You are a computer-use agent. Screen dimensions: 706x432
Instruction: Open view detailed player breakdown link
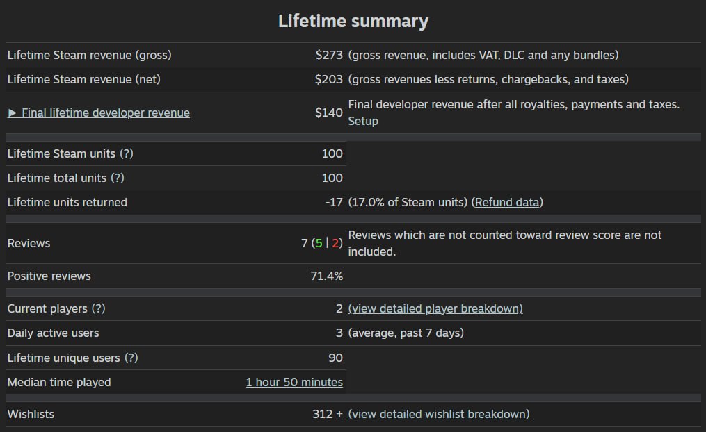click(x=435, y=309)
